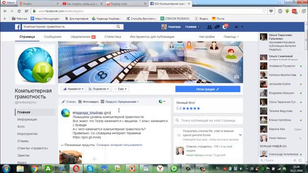The height and width of the screenshot is (173, 308).
Task: Switch to the Яндекс browser tab
Action: point(38,4)
